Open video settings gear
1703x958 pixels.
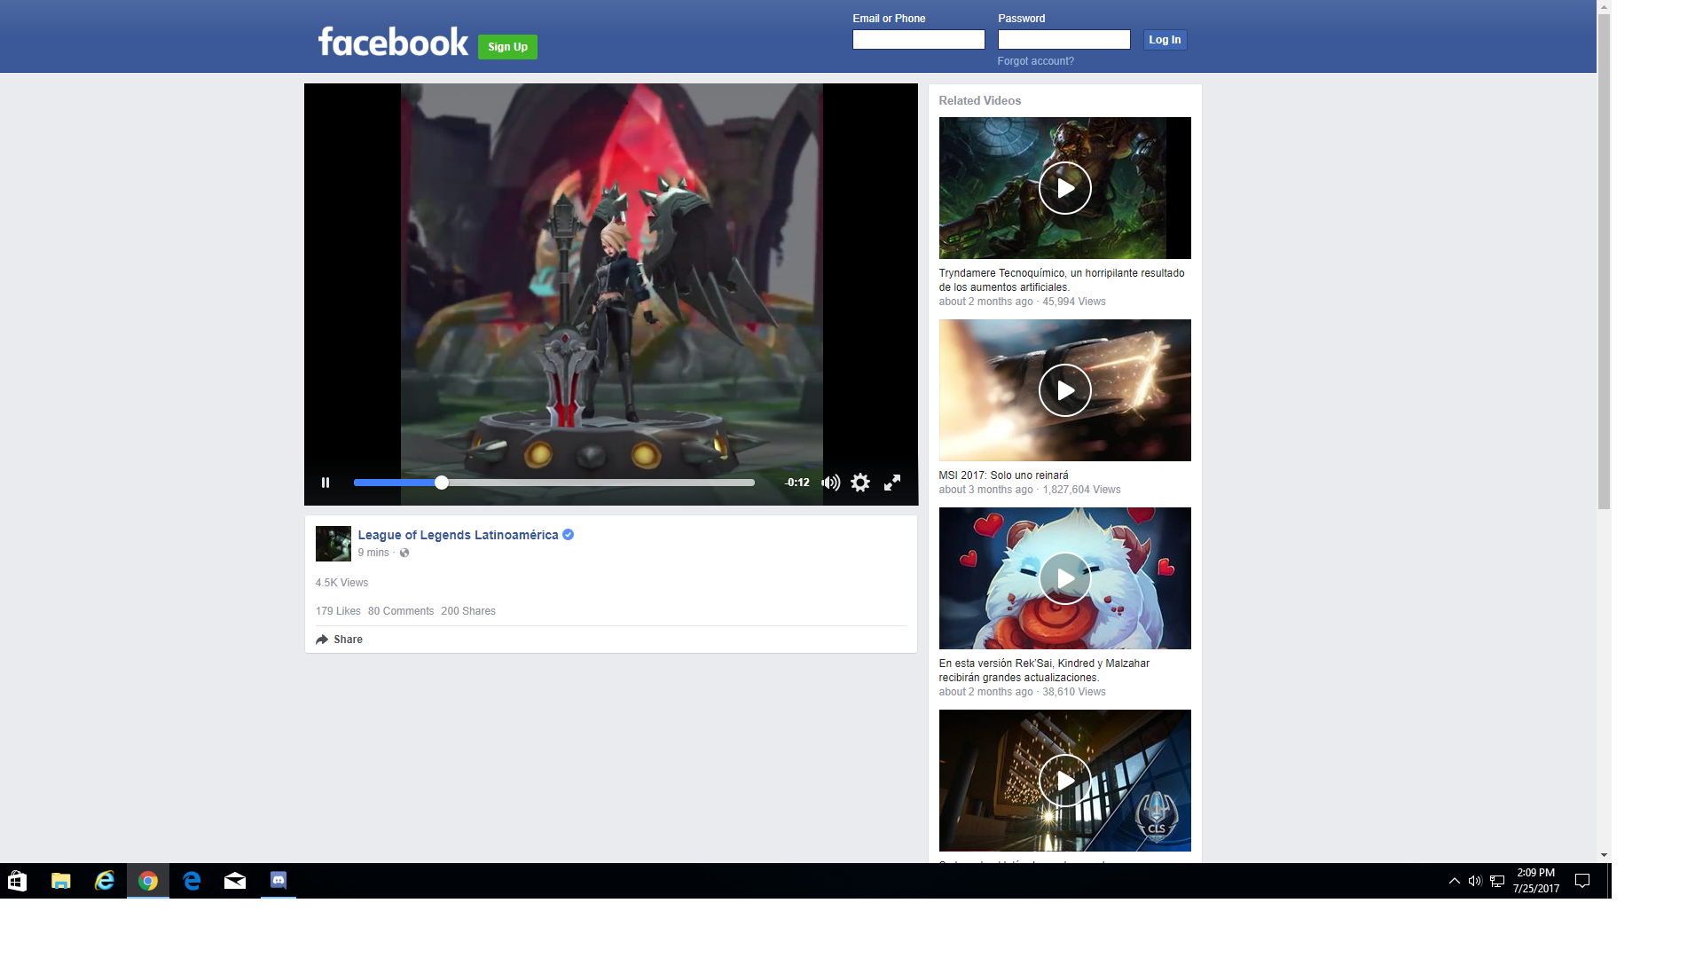tap(860, 483)
